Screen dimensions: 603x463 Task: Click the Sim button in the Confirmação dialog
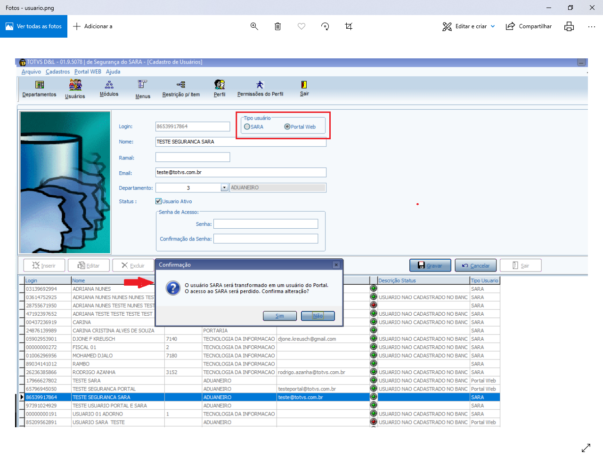pos(280,316)
